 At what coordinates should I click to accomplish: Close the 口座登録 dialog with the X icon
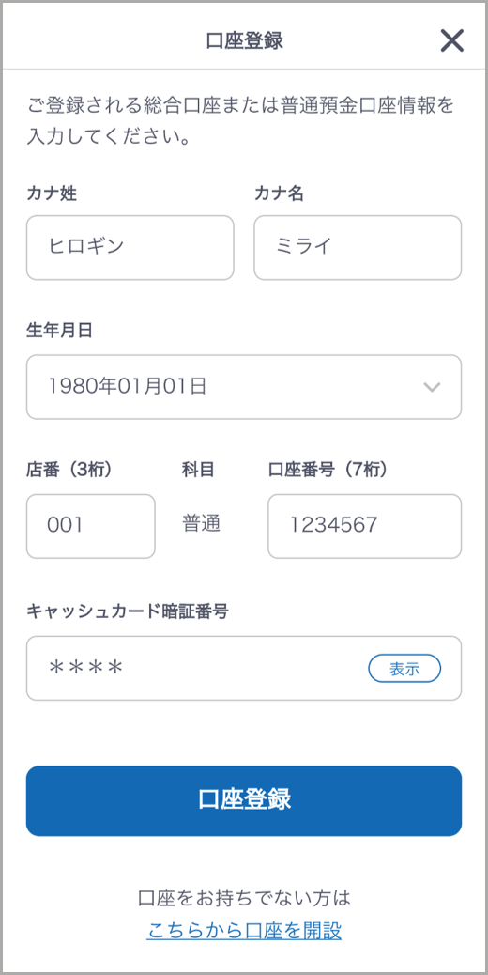click(x=451, y=41)
